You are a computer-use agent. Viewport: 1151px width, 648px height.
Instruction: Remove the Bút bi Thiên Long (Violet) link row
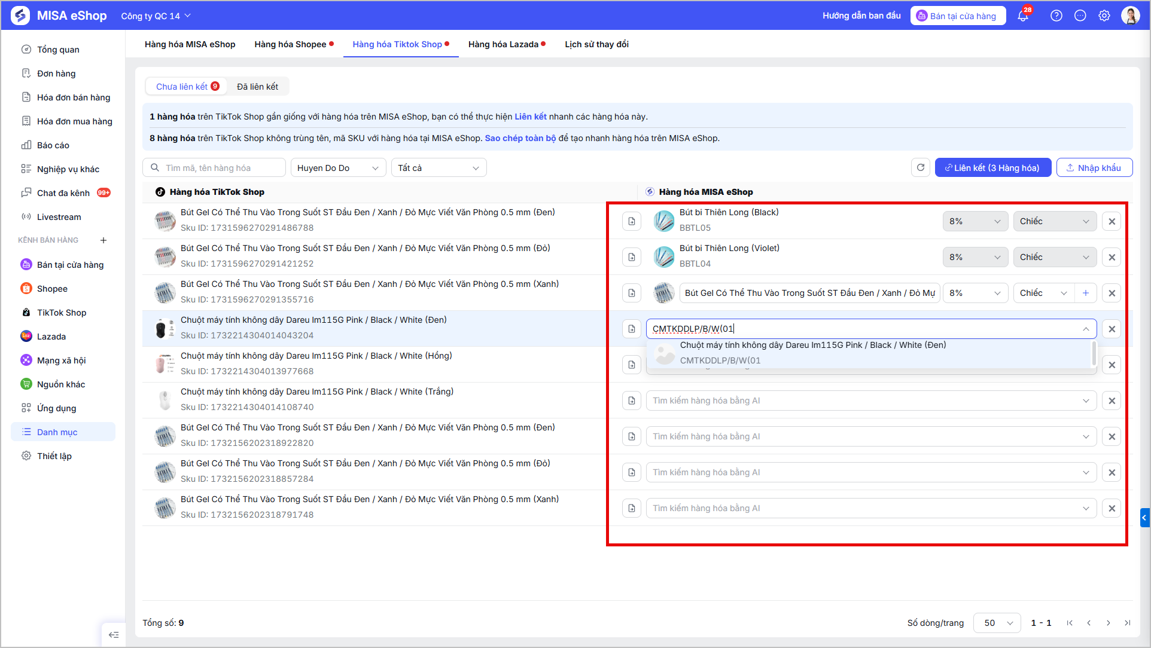pos(1112,258)
